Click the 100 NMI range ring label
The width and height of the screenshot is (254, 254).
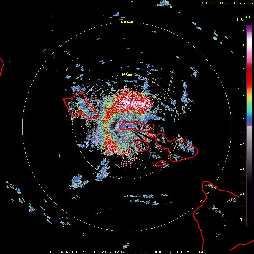127,22
